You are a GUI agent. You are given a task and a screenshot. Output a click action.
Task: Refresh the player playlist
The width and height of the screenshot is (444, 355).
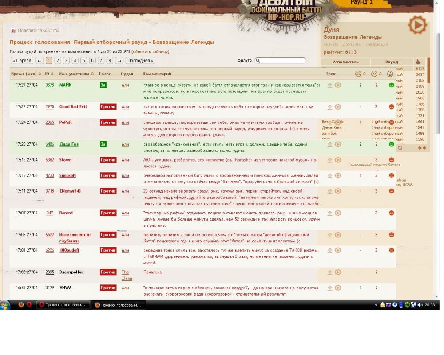pyautogui.click(x=400, y=147)
